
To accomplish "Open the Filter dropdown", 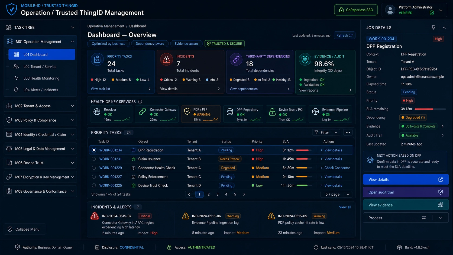I will 326,132.
